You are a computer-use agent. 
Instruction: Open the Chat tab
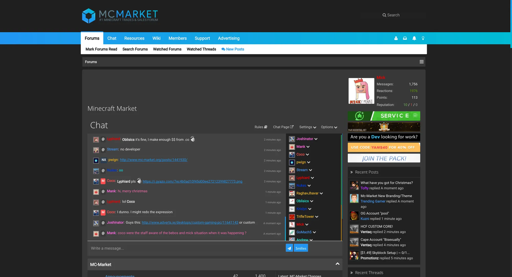[x=112, y=38]
